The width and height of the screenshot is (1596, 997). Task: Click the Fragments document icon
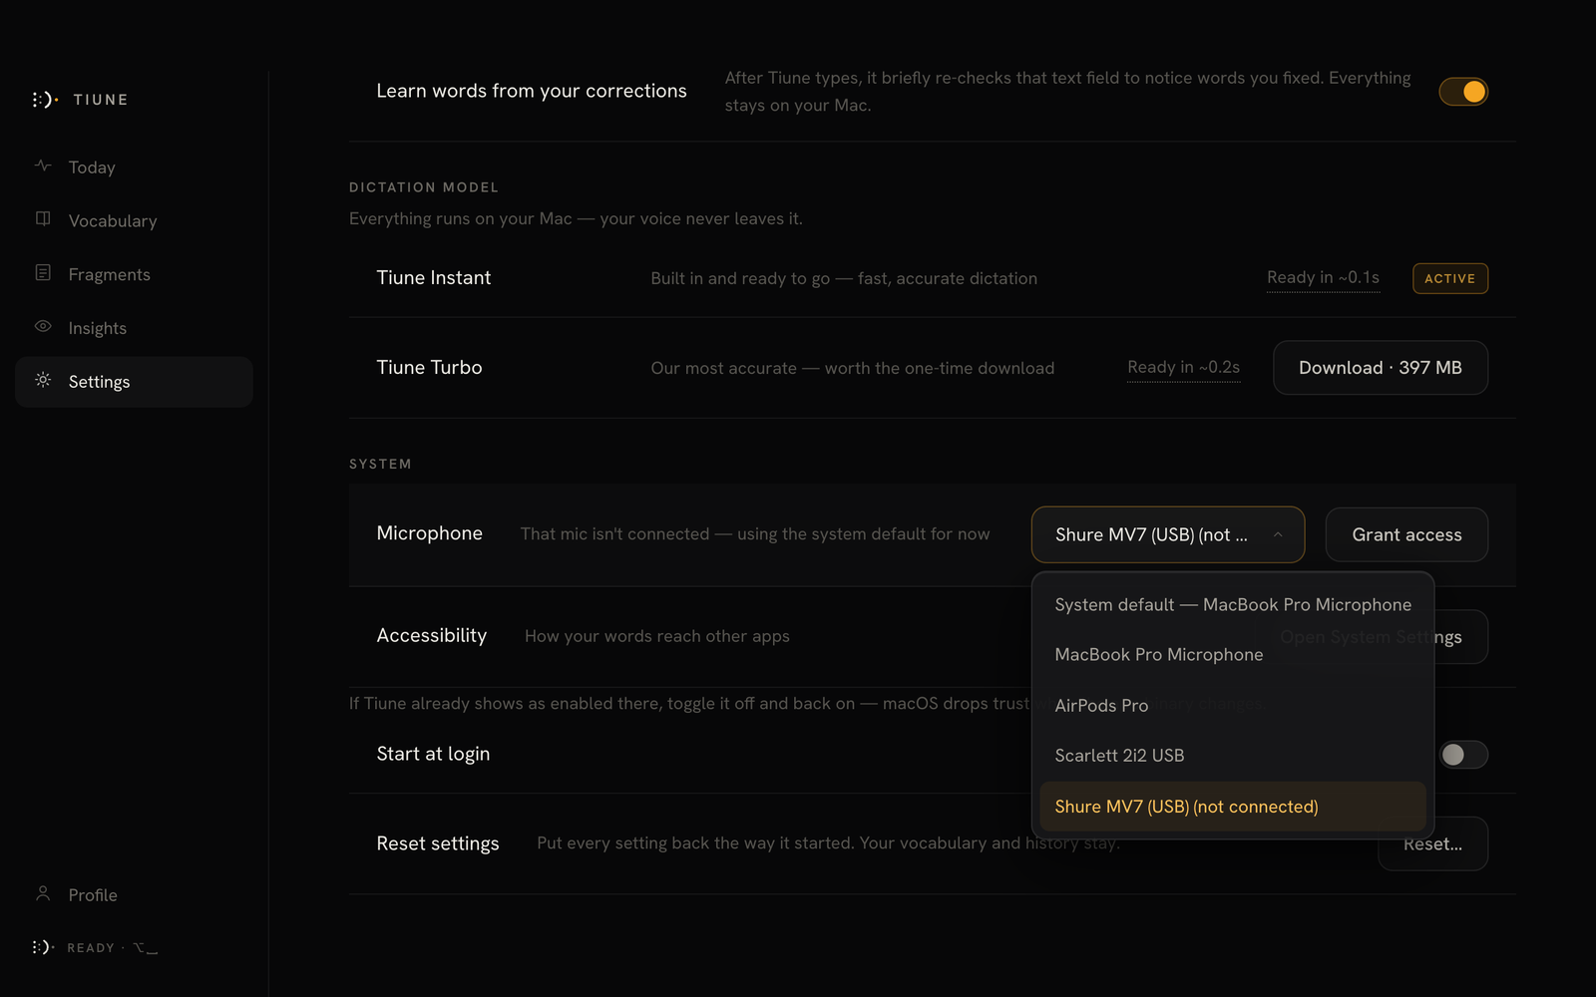tap(43, 273)
